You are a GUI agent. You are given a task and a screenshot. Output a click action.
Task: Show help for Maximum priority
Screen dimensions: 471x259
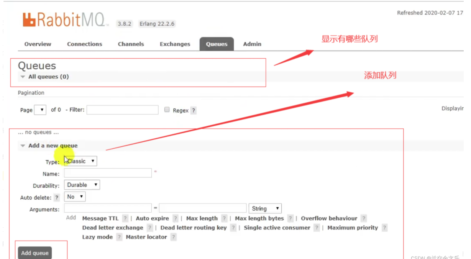(384, 228)
